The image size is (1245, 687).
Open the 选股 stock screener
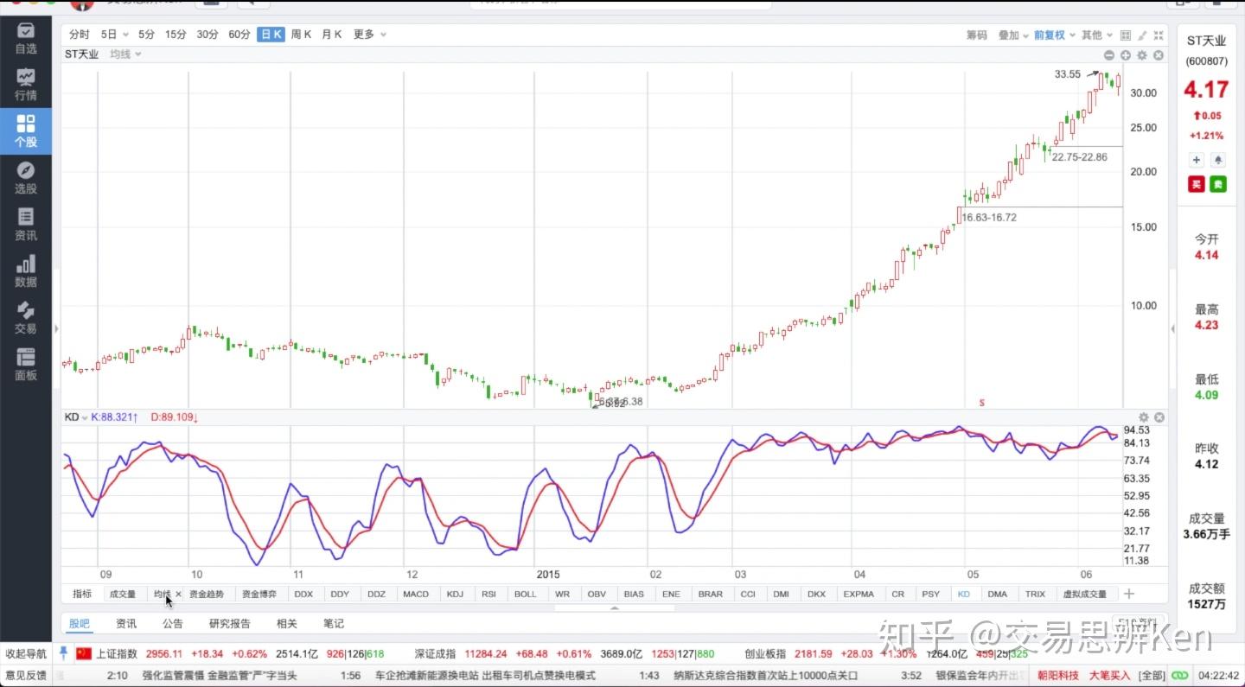point(26,178)
